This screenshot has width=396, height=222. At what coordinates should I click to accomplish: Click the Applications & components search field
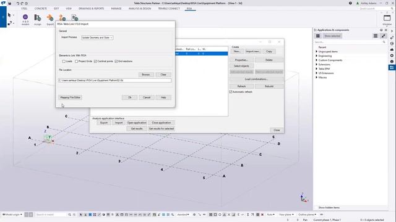(350, 42)
